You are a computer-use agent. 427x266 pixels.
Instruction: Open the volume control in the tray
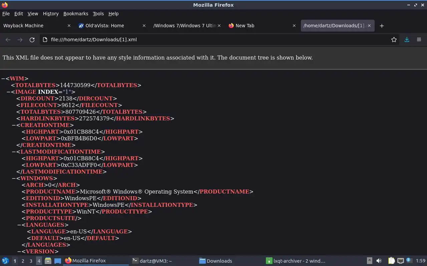tap(379, 261)
